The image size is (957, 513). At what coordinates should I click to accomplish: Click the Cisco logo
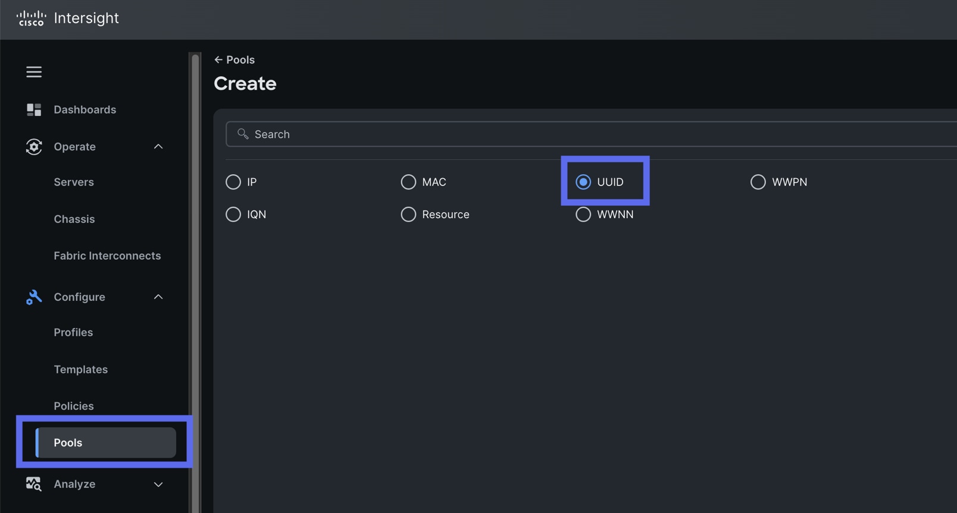click(x=31, y=18)
